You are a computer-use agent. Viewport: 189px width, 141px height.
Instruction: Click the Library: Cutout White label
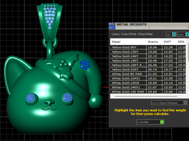(x=132, y=34)
